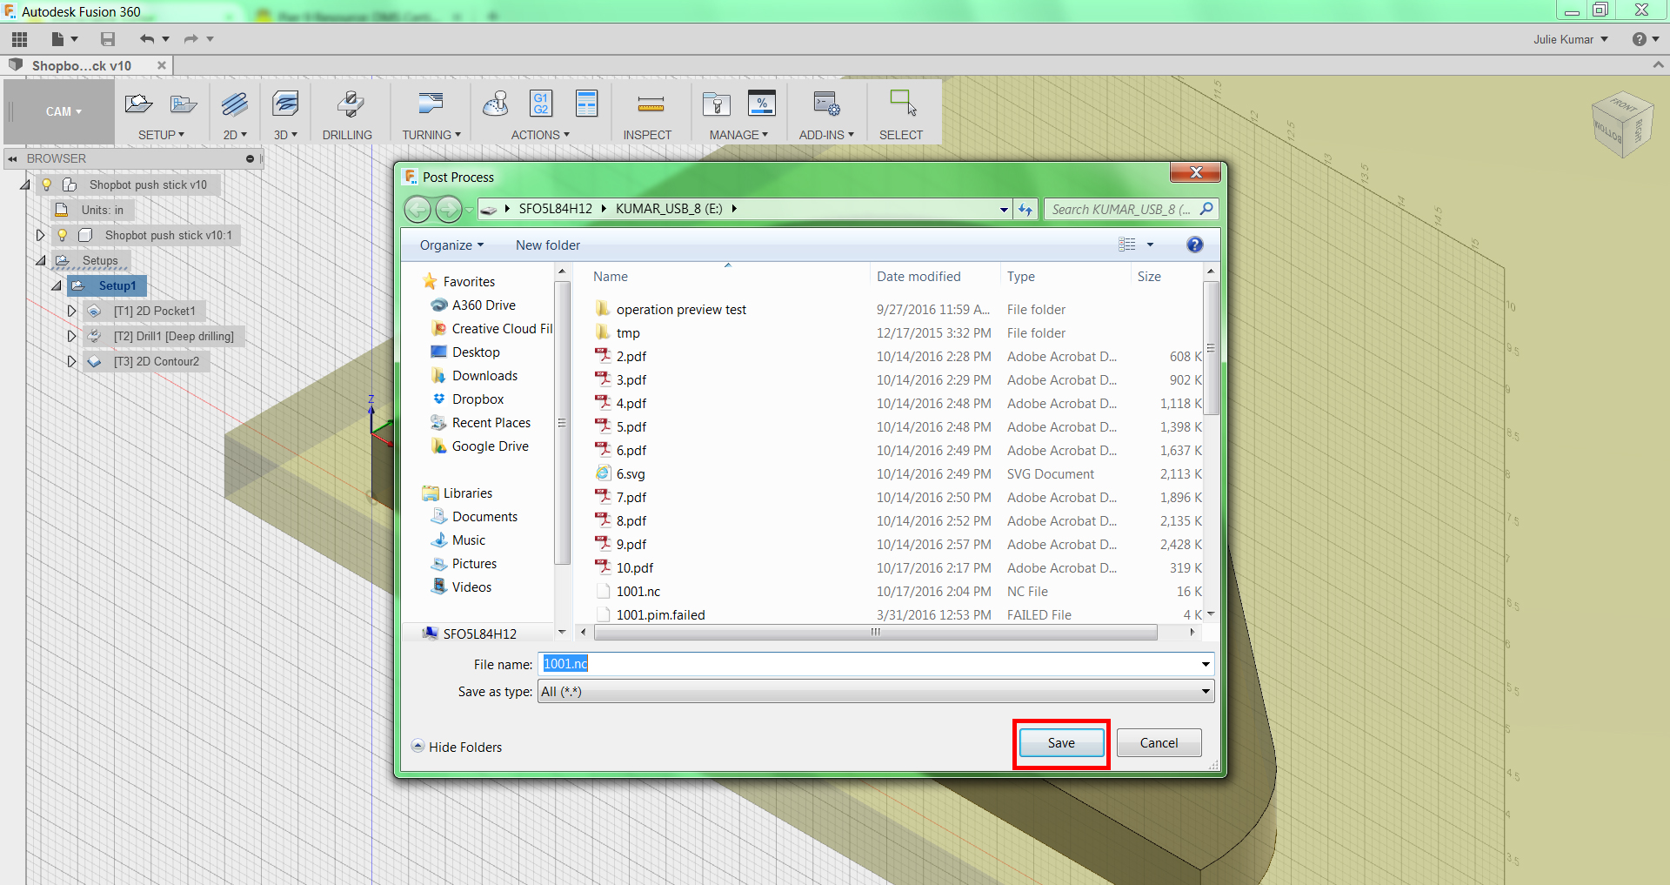Click the 3D milling strategy icon
Viewport: 1670px width, 885px height.
[x=285, y=104]
